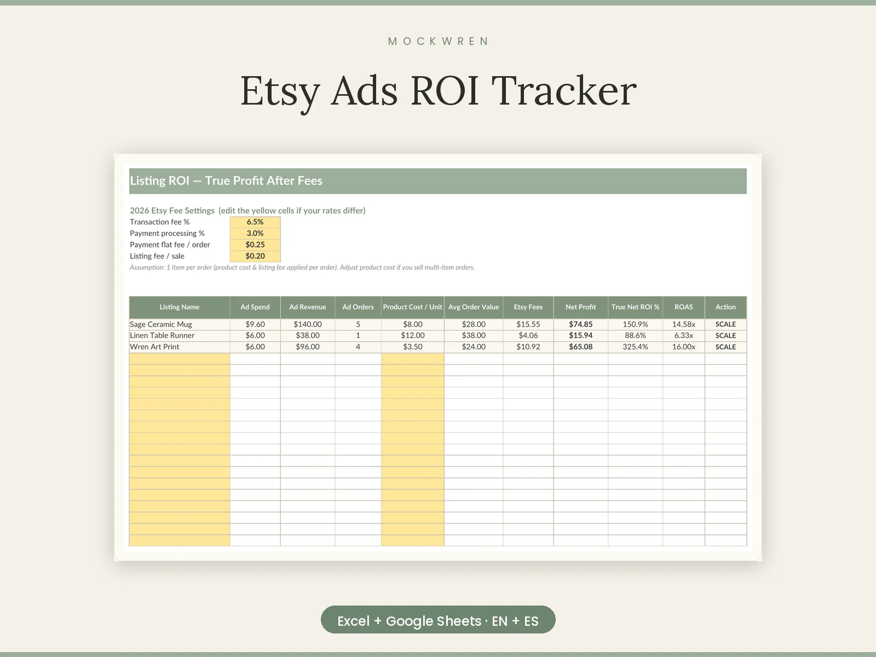Select Wren Art Print ad revenue $96.00

pyautogui.click(x=308, y=347)
